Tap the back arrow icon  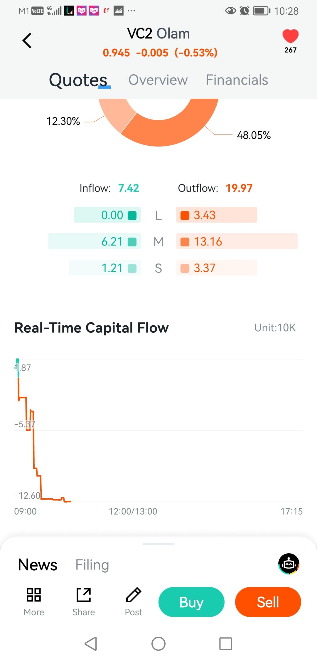pos(27,41)
